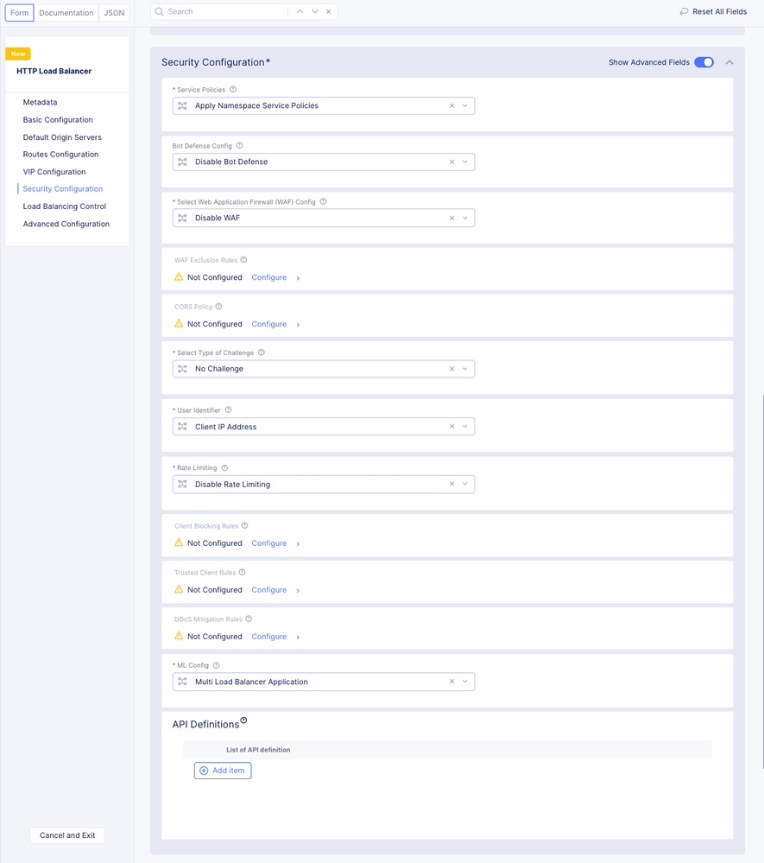Open the Service Policies dropdown
This screenshot has height=863, width=764.
(465, 106)
